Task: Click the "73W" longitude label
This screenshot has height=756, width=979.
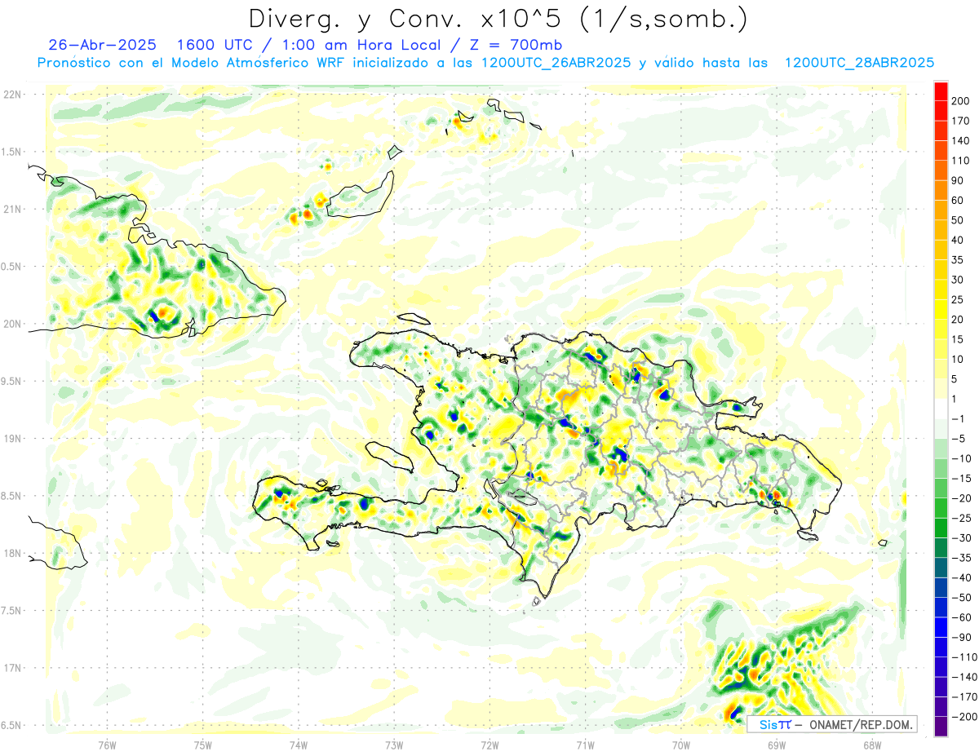Action: point(394,745)
